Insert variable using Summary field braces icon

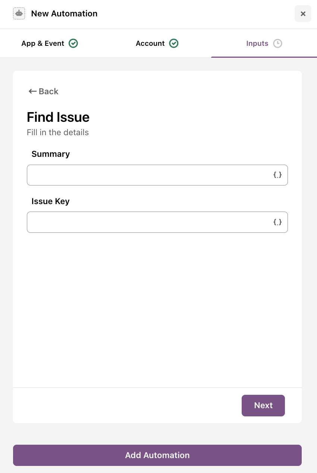277,175
